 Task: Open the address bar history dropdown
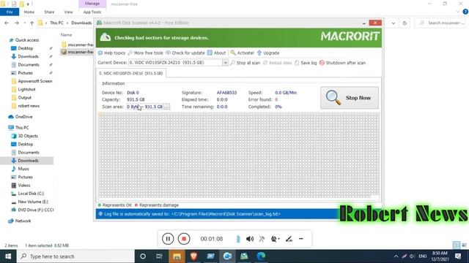click(394, 23)
